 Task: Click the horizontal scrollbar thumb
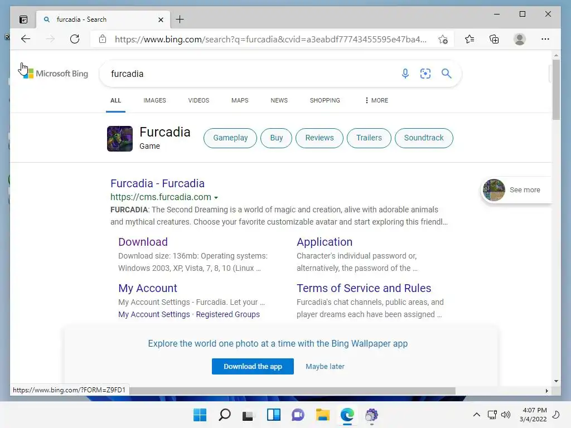pos(292,391)
